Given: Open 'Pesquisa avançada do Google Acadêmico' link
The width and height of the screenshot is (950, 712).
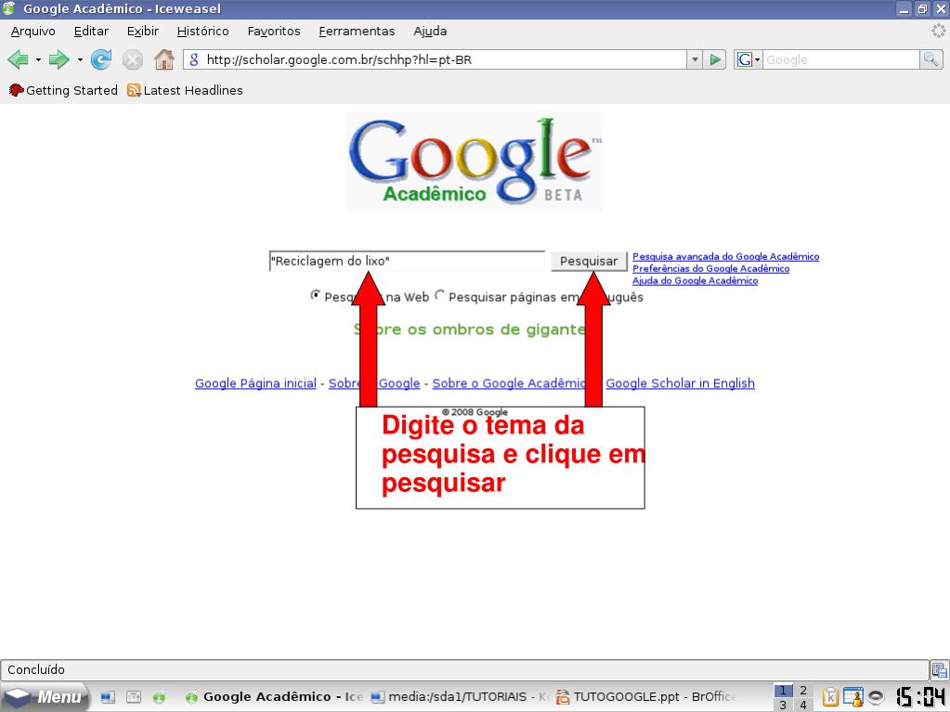Looking at the screenshot, I should [x=726, y=257].
